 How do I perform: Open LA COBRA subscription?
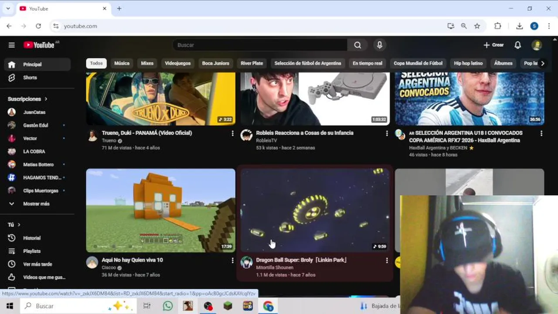(x=37, y=151)
